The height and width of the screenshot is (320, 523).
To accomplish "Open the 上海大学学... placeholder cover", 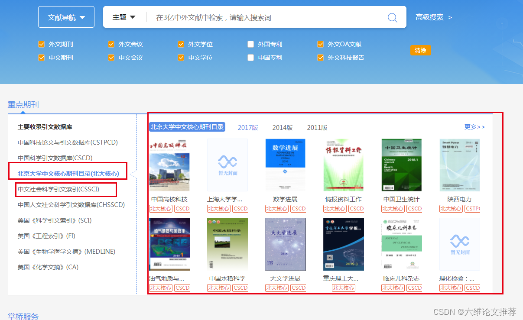I will tap(227, 165).
